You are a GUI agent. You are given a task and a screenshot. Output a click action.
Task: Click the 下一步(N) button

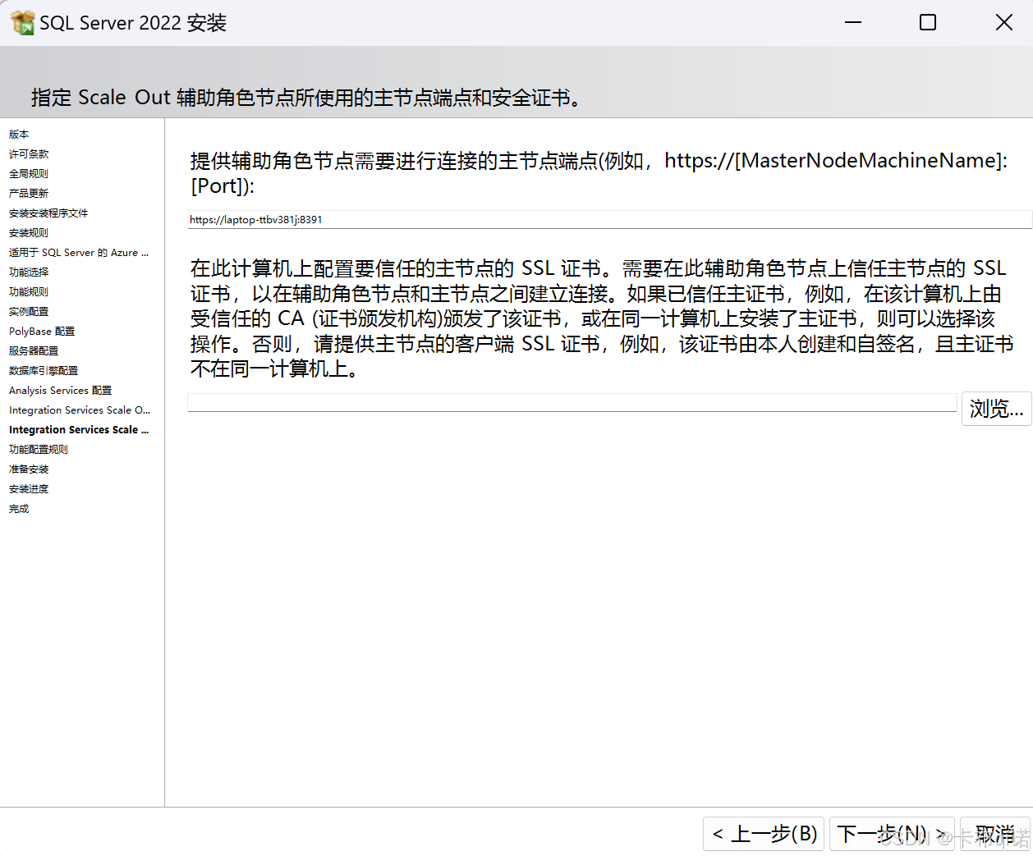click(891, 834)
